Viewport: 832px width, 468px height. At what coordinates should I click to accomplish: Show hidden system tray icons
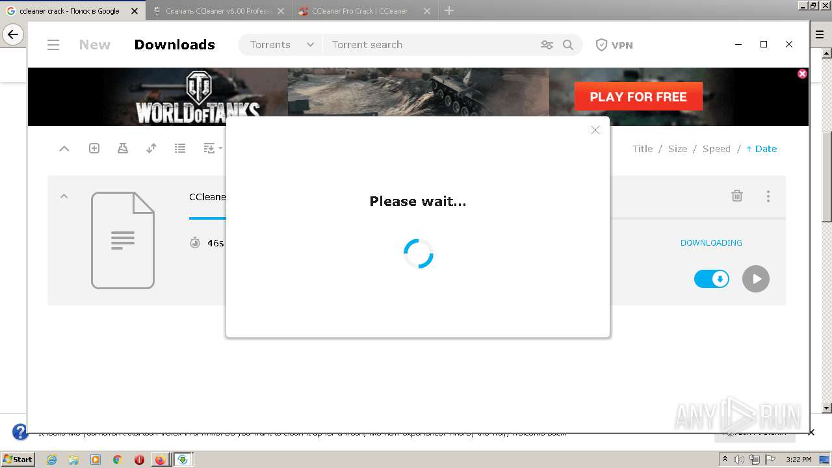725,459
